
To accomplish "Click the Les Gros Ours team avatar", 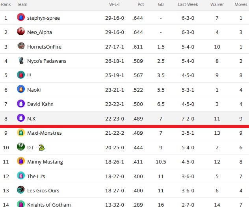I will [x=21, y=190].
